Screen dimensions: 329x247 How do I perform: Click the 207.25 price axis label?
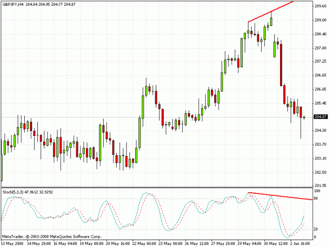(x=321, y=61)
